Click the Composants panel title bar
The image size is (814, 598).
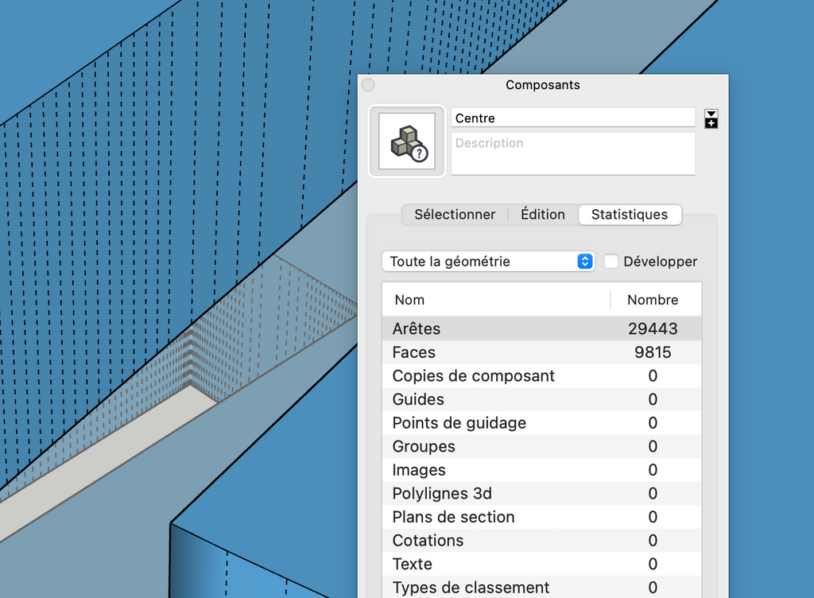click(543, 85)
